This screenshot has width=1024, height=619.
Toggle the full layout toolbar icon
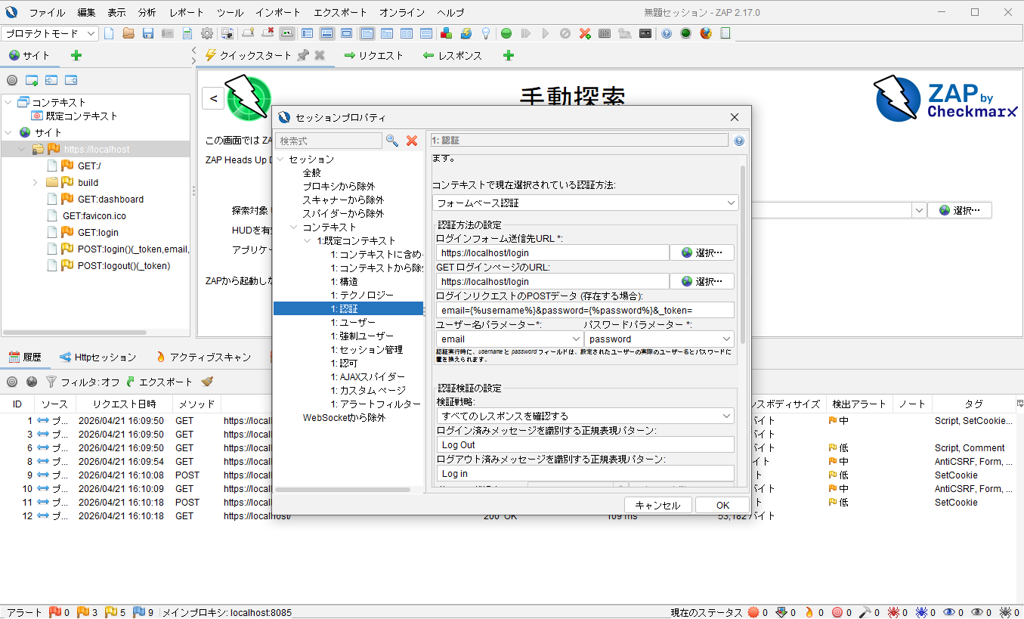pyautogui.click(x=346, y=33)
